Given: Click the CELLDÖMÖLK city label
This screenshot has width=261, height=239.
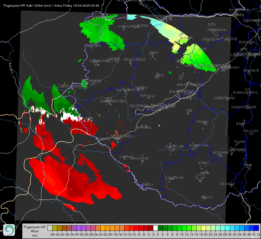Looking at the screenshot, I should coord(134,59).
